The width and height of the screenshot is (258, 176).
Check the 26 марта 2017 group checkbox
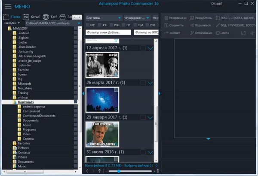[142, 82]
